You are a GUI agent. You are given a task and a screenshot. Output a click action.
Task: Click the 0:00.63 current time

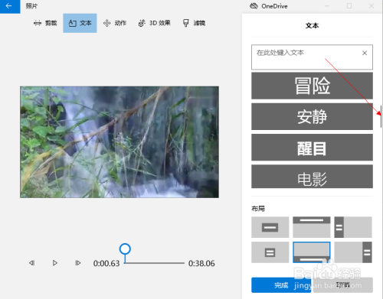click(x=106, y=263)
